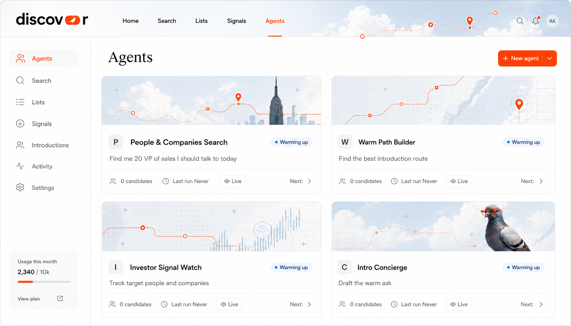
Task: Click the map pin banner of Warm Path Builder
Action: click(x=443, y=100)
